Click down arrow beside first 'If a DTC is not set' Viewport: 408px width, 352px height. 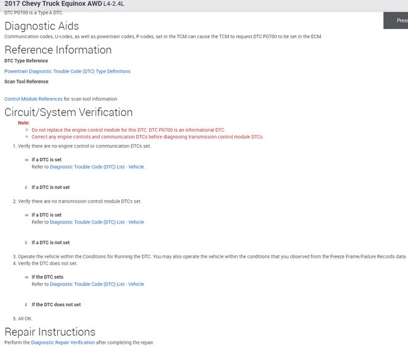(x=26, y=187)
